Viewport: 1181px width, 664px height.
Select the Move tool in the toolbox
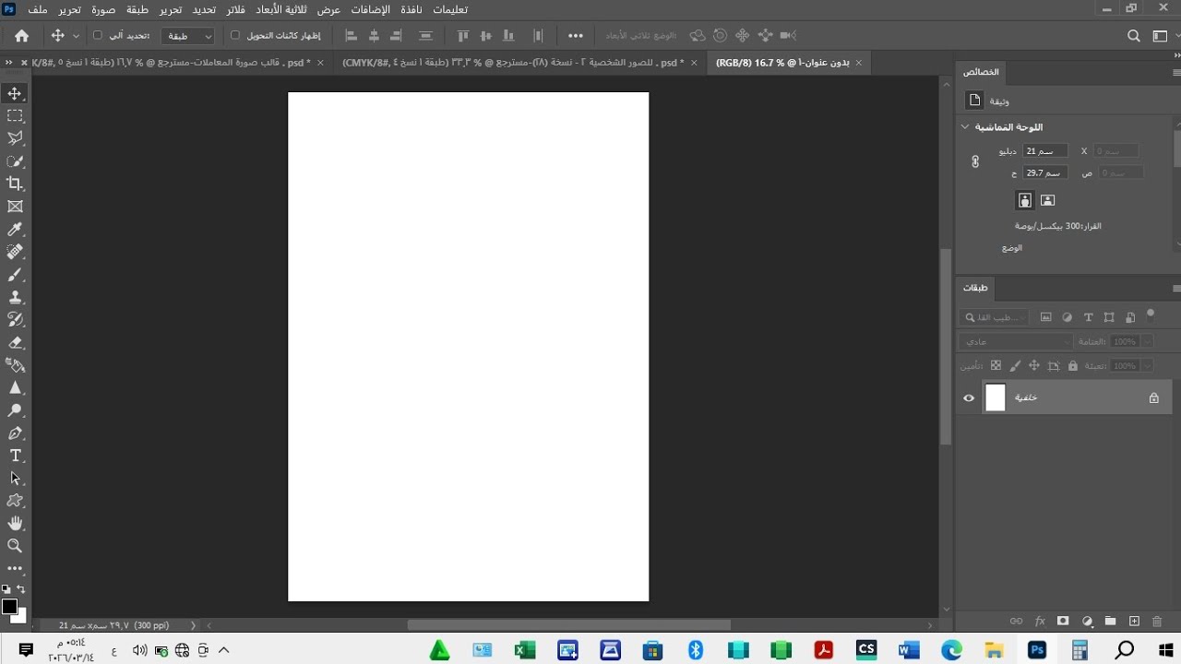coord(15,93)
